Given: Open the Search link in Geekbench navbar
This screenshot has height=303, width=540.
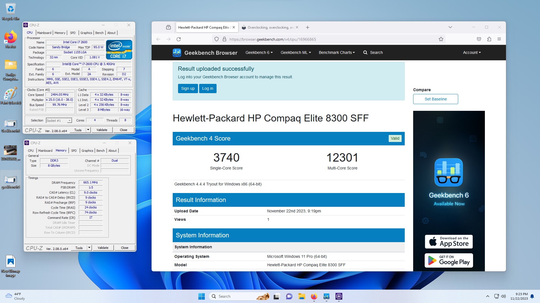Looking at the screenshot, I should pos(373,52).
